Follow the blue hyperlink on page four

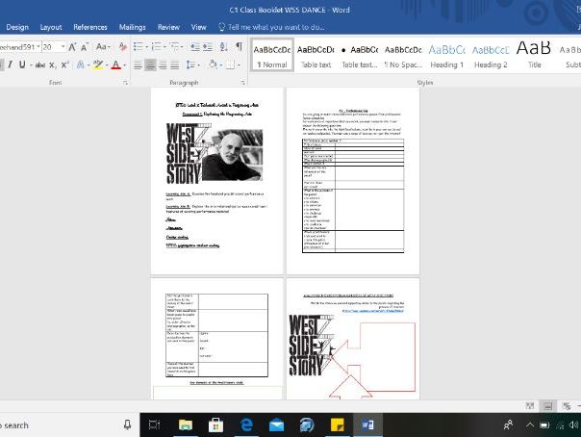pyautogui.click(x=373, y=311)
